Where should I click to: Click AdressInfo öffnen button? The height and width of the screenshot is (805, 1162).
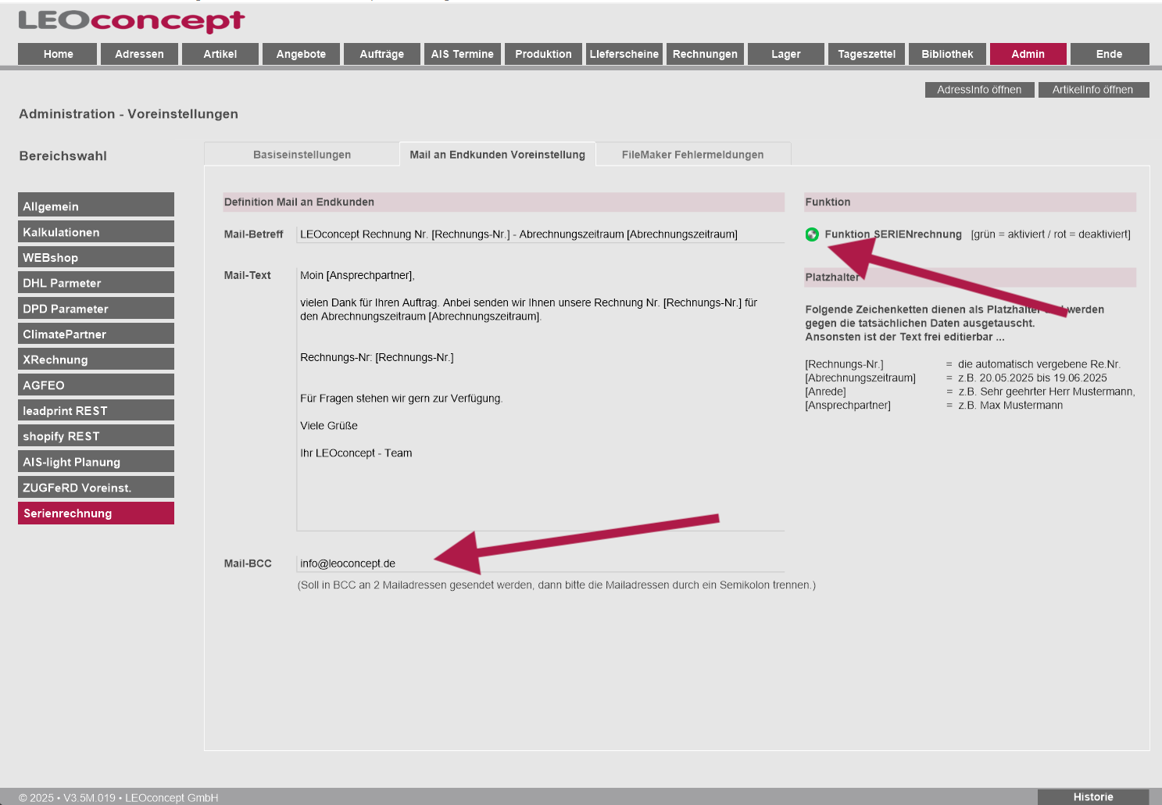pyautogui.click(x=980, y=90)
